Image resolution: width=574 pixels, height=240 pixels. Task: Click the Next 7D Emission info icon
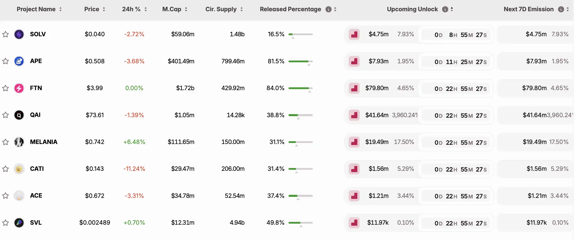[x=561, y=9]
